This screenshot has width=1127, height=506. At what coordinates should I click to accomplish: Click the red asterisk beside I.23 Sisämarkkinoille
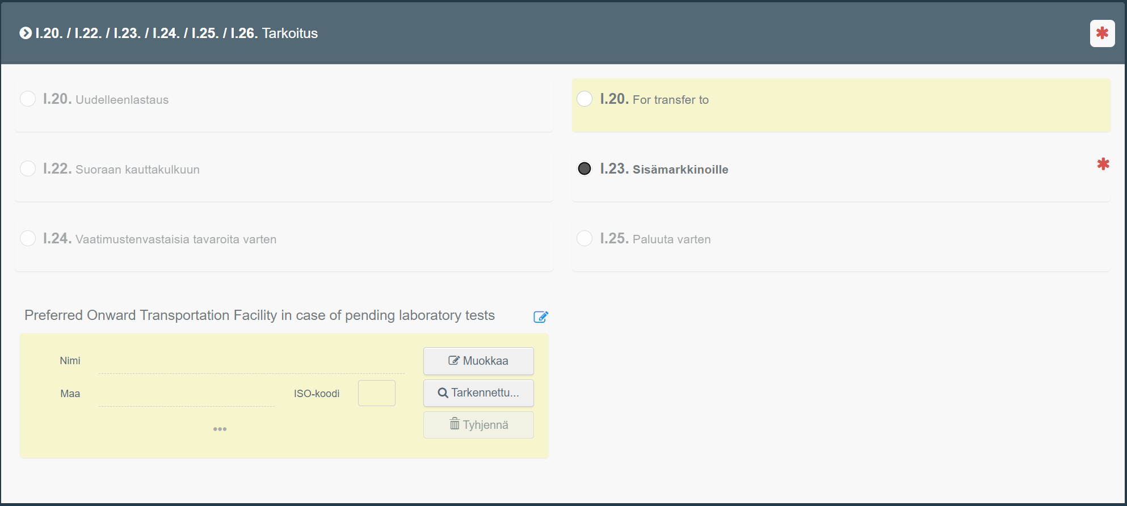click(1103, 165)
